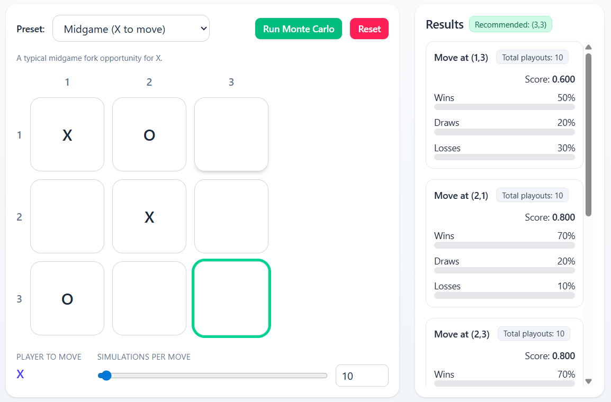
Task: Click the O cell in the bottom-left corner
Action: (67, 298)
